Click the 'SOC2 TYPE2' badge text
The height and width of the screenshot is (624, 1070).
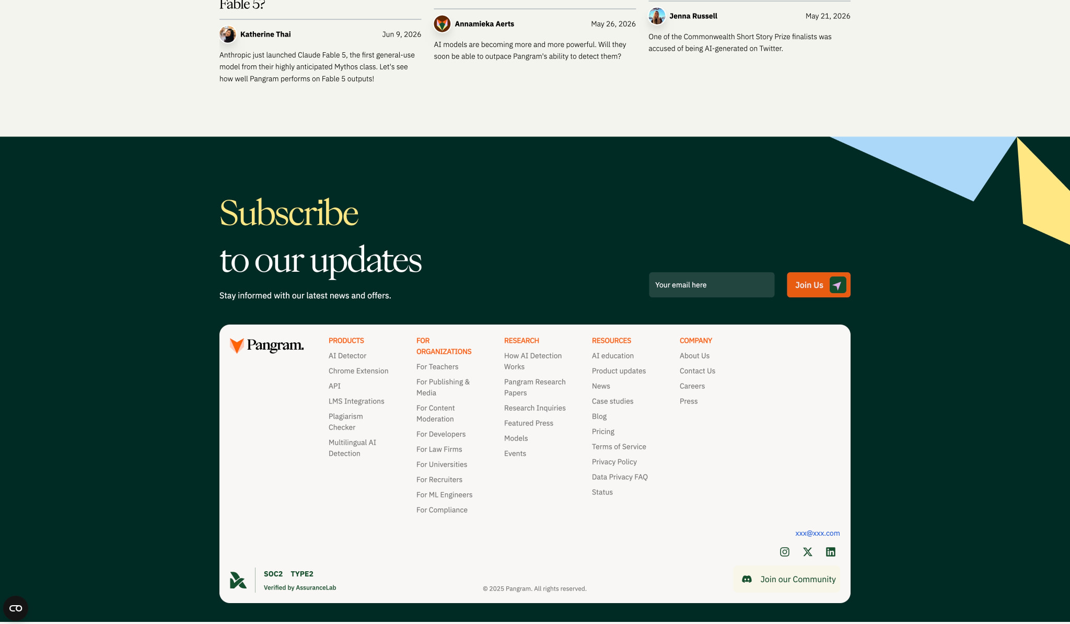tap(288, 574)
